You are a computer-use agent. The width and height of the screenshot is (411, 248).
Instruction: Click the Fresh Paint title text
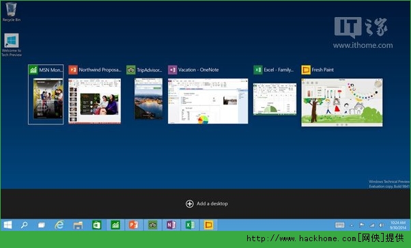[323, 70]
